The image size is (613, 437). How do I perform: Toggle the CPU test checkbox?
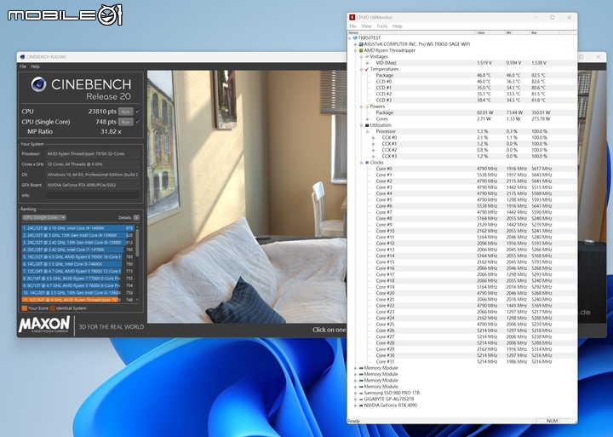(138, 112)
